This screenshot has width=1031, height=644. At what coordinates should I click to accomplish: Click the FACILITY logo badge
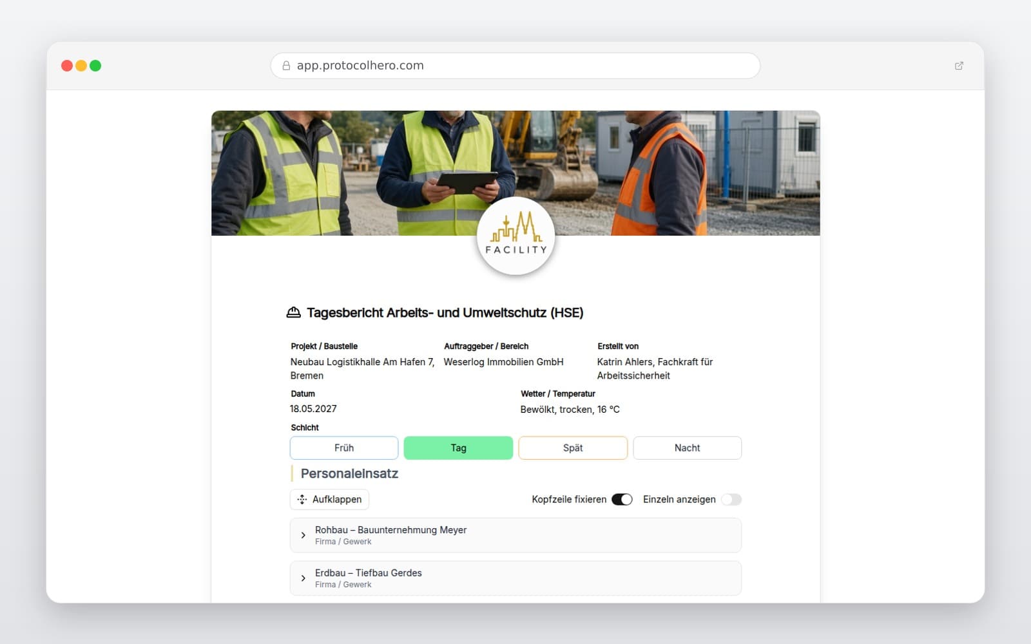tap(515, 236)
